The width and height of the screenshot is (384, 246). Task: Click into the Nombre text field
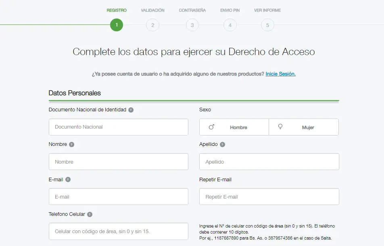pyautogui.click(x=119, y=162)
